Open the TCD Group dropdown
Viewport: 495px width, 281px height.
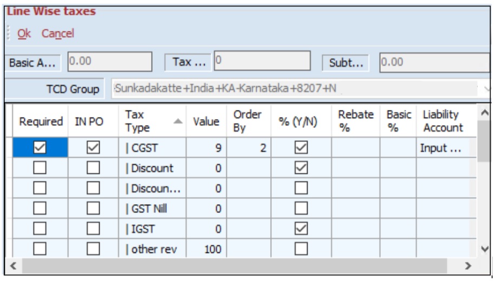(x=485, y=89)
